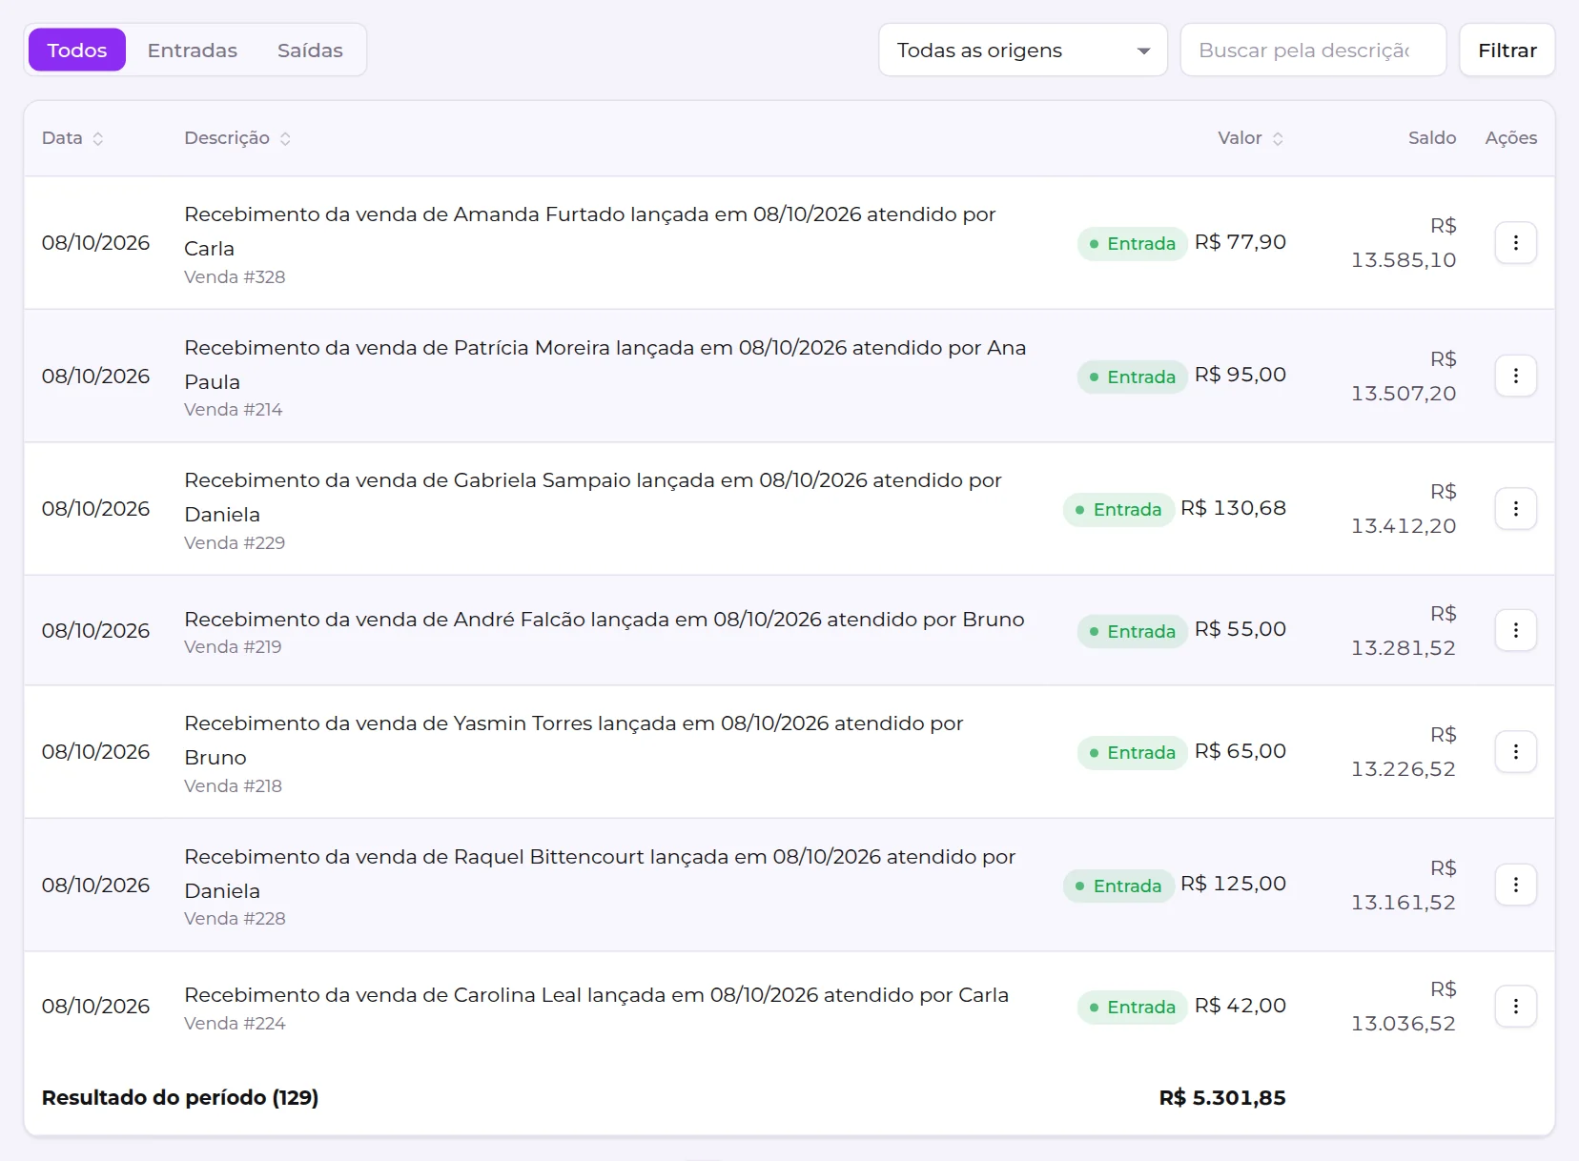The height and width of the screenshot is (1161, 1579).
Task: Click the Venda #224 reference
Action: tap(235, 1023)
